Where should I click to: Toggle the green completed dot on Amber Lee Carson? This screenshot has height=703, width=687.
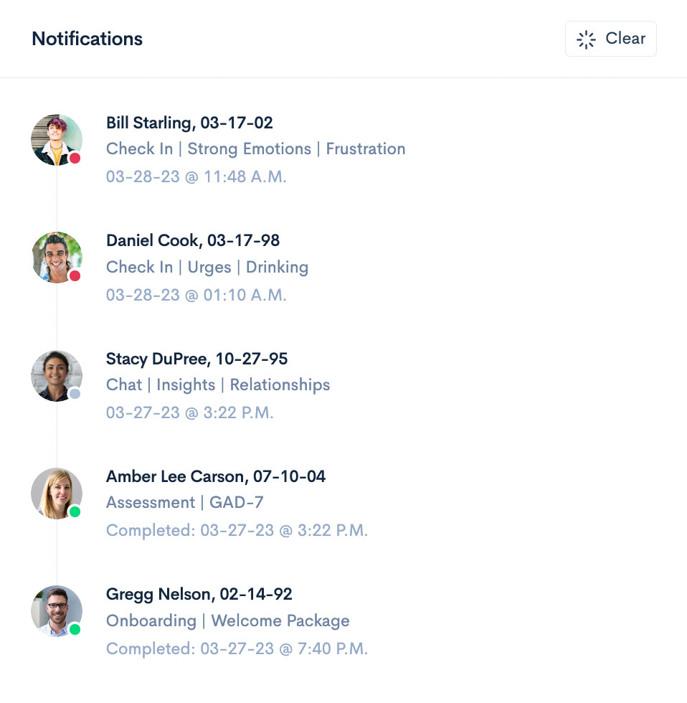coord(74,511)
